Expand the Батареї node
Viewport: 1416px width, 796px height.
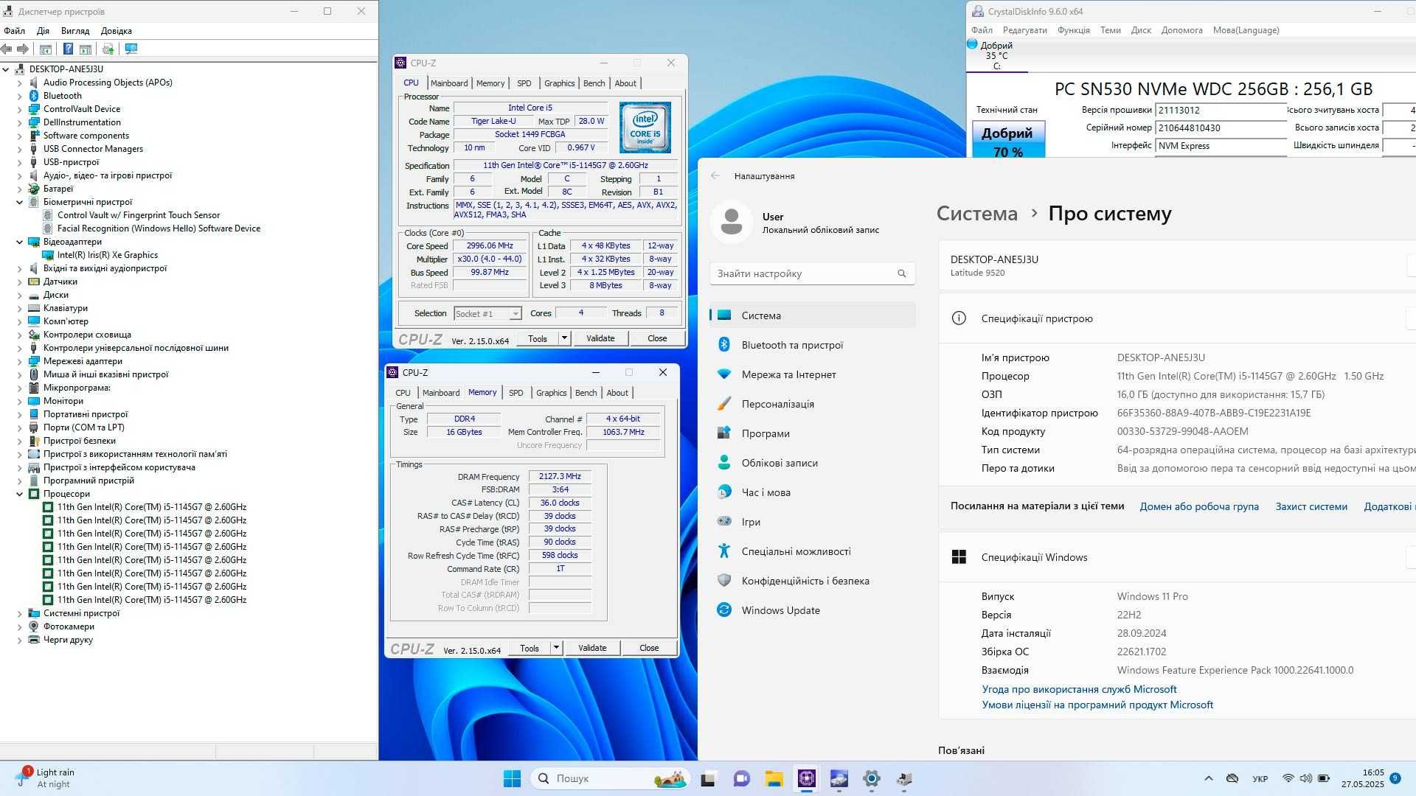(x=20, y=189)
